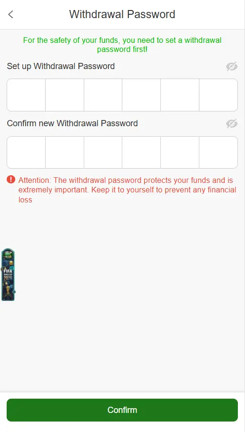Screen dimensions: 245x432
Task: Collapse the floating banner via small circle button
Action: click(x=14, y=292)
